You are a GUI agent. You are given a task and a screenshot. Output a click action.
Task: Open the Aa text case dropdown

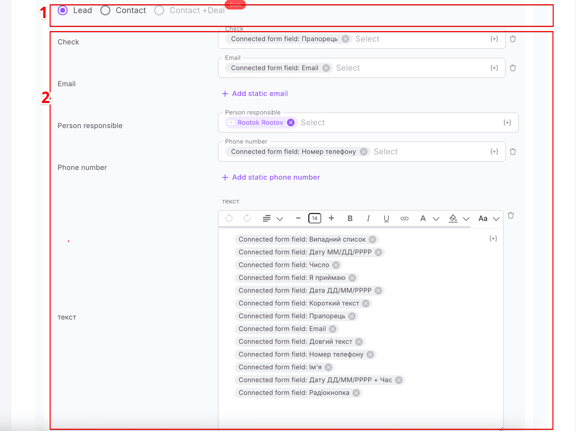(x=489, y=218)
